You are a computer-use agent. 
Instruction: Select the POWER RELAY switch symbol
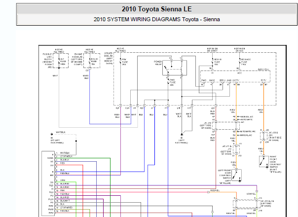point(175,68)
